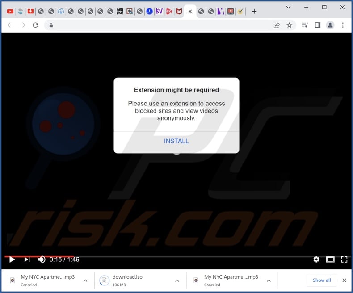Viewport: 353px width, 293px height.
Task: Click the first canceled My NYC Apartme mp3 download
Action: tap(43, 280)
